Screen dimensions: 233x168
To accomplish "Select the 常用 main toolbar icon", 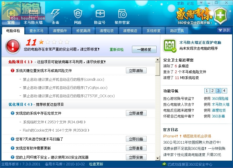I will 11,16.
